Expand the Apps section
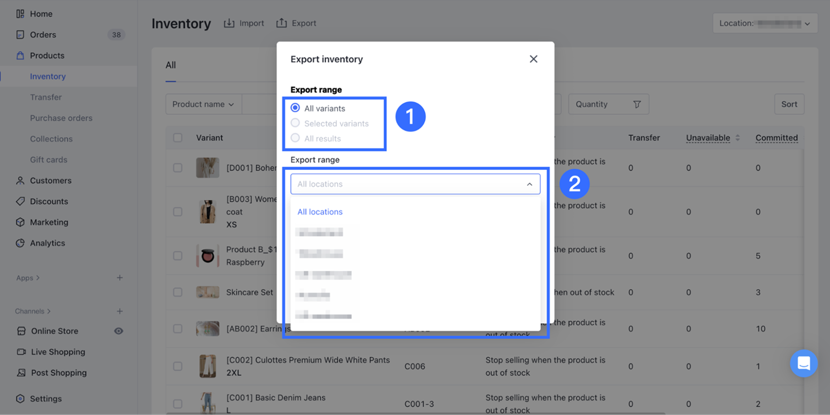The width and height of the screenshot is (830, 415). point(28,278)
